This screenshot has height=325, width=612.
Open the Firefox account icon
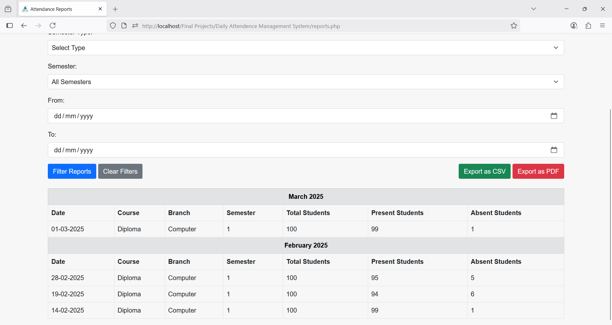[x=574, y=26]
